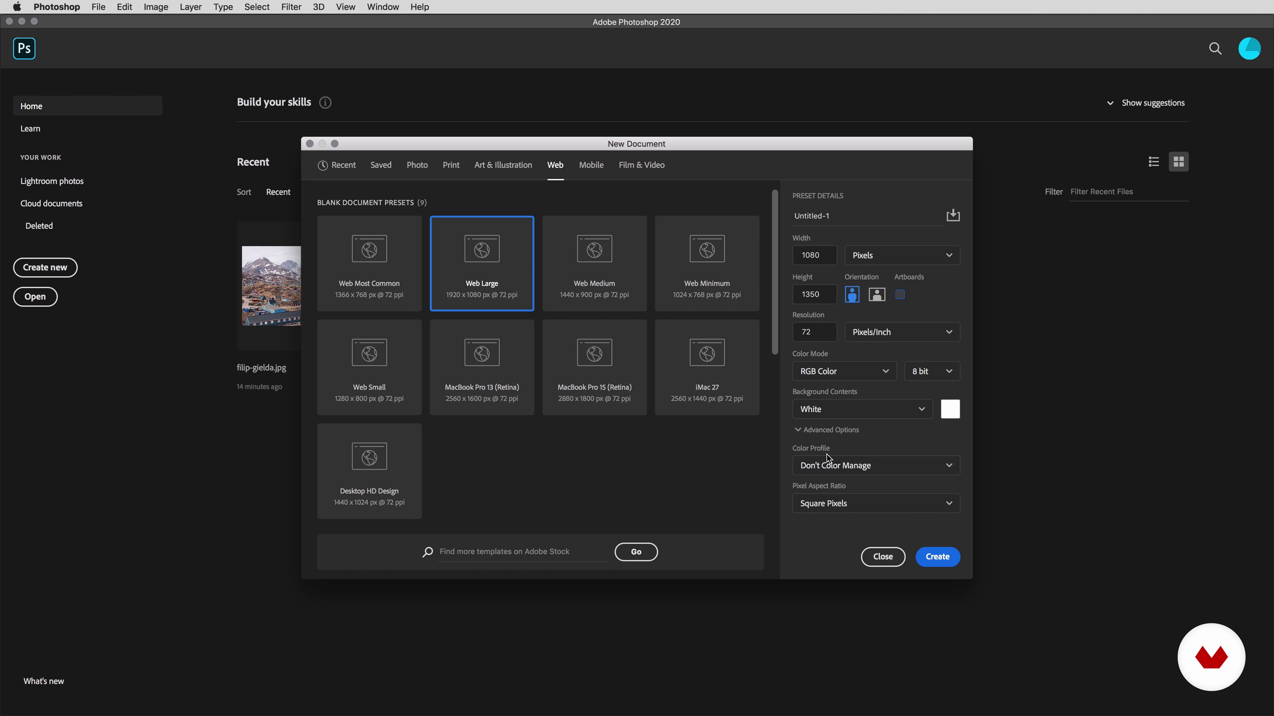The height and width of the screenshot is (716, 1274).
Task: Click the Height input field
Action: point(814,294)
